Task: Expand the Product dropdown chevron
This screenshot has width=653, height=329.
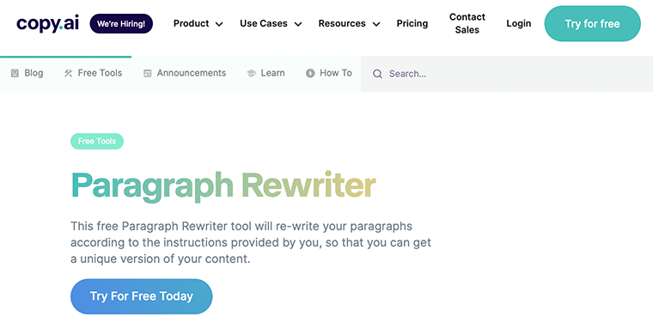Action: point(219,24)
